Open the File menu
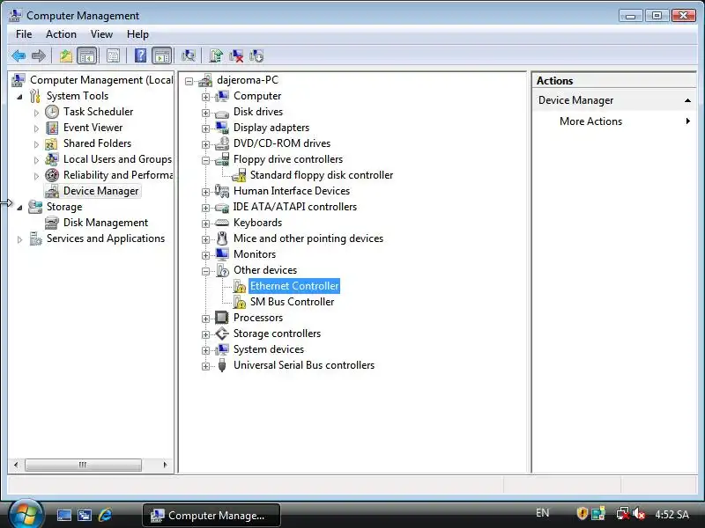This screenshot has width=705, height=528. (24, 34)
